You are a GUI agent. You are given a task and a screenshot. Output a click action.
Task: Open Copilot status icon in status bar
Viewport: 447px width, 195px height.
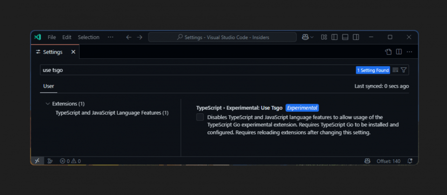367,161
